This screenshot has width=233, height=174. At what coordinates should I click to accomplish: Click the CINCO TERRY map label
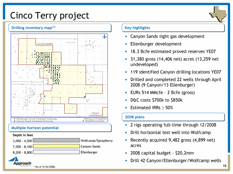click(x=45, y=44)
